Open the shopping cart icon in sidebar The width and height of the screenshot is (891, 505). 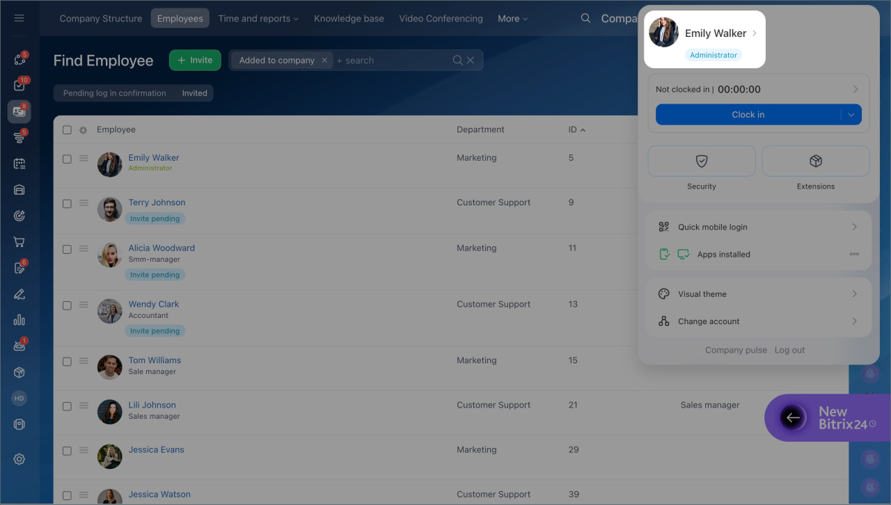pos(19,242)
